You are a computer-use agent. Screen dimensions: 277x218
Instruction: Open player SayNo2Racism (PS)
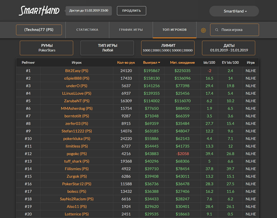pos(77,199)
